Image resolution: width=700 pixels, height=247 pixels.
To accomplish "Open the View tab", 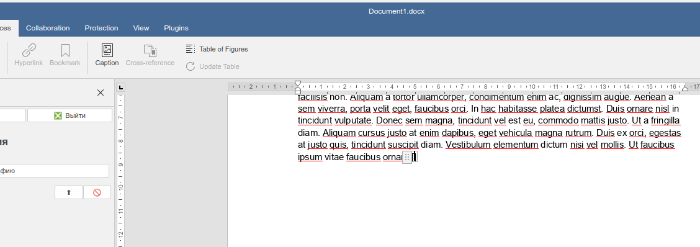I will tap(141, 28).
